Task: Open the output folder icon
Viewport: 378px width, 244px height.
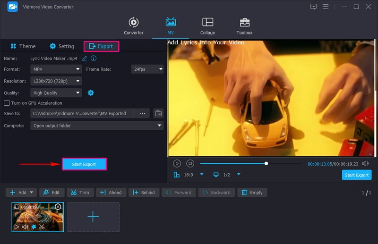Action: (x=158, y=113)
